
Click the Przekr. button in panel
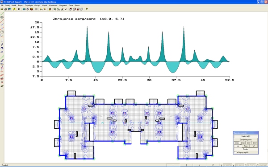(246, 149)
